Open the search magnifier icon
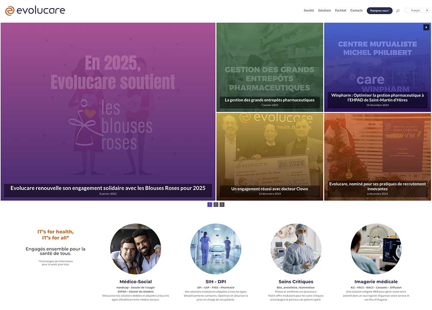 pos(397,11)
